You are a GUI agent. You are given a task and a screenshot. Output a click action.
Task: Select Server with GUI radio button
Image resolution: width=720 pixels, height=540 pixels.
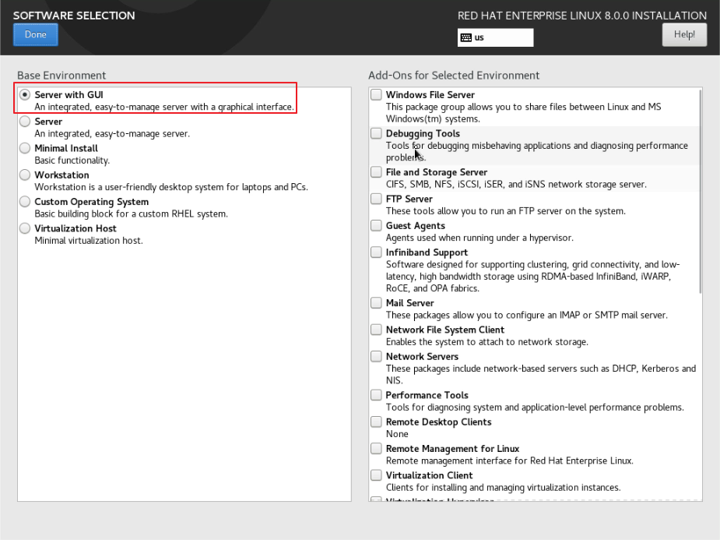[x=25, y=94]
